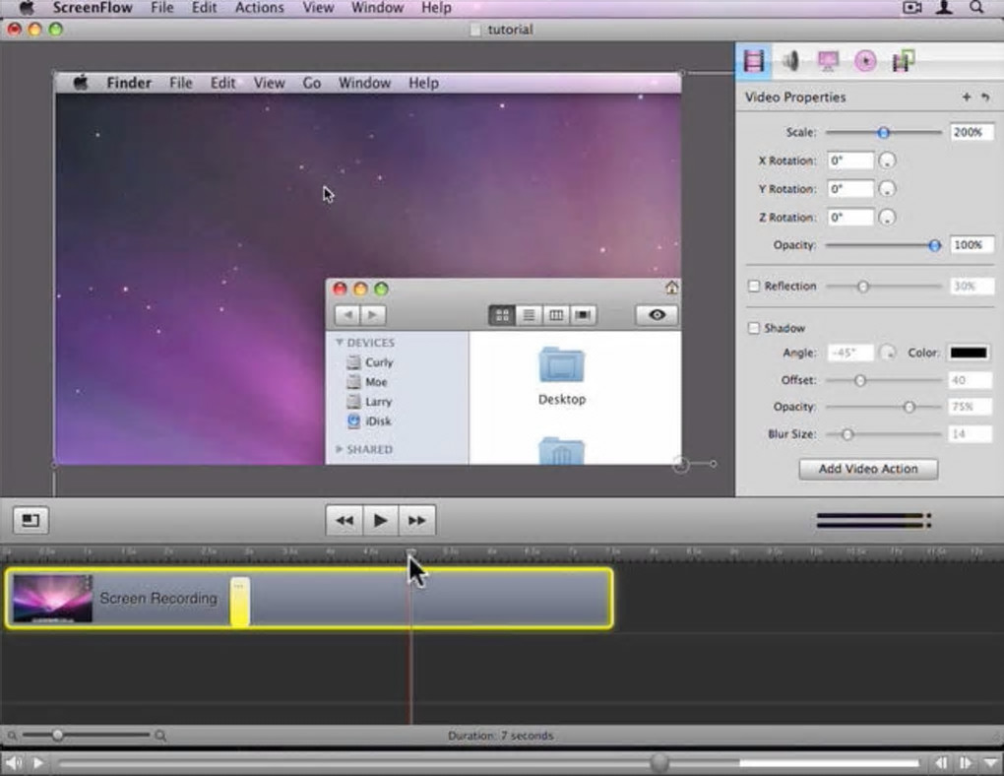Open the Callout properties tab icon

(x=865, y=61)
